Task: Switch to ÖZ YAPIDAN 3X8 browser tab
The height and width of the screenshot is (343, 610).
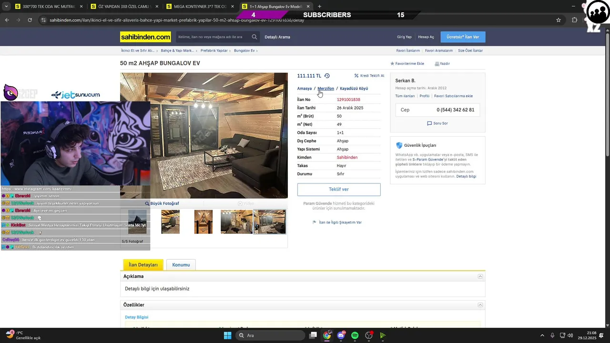Action: point(124,7)
